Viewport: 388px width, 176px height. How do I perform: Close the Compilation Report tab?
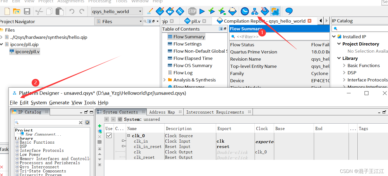(x=309, y=21)
